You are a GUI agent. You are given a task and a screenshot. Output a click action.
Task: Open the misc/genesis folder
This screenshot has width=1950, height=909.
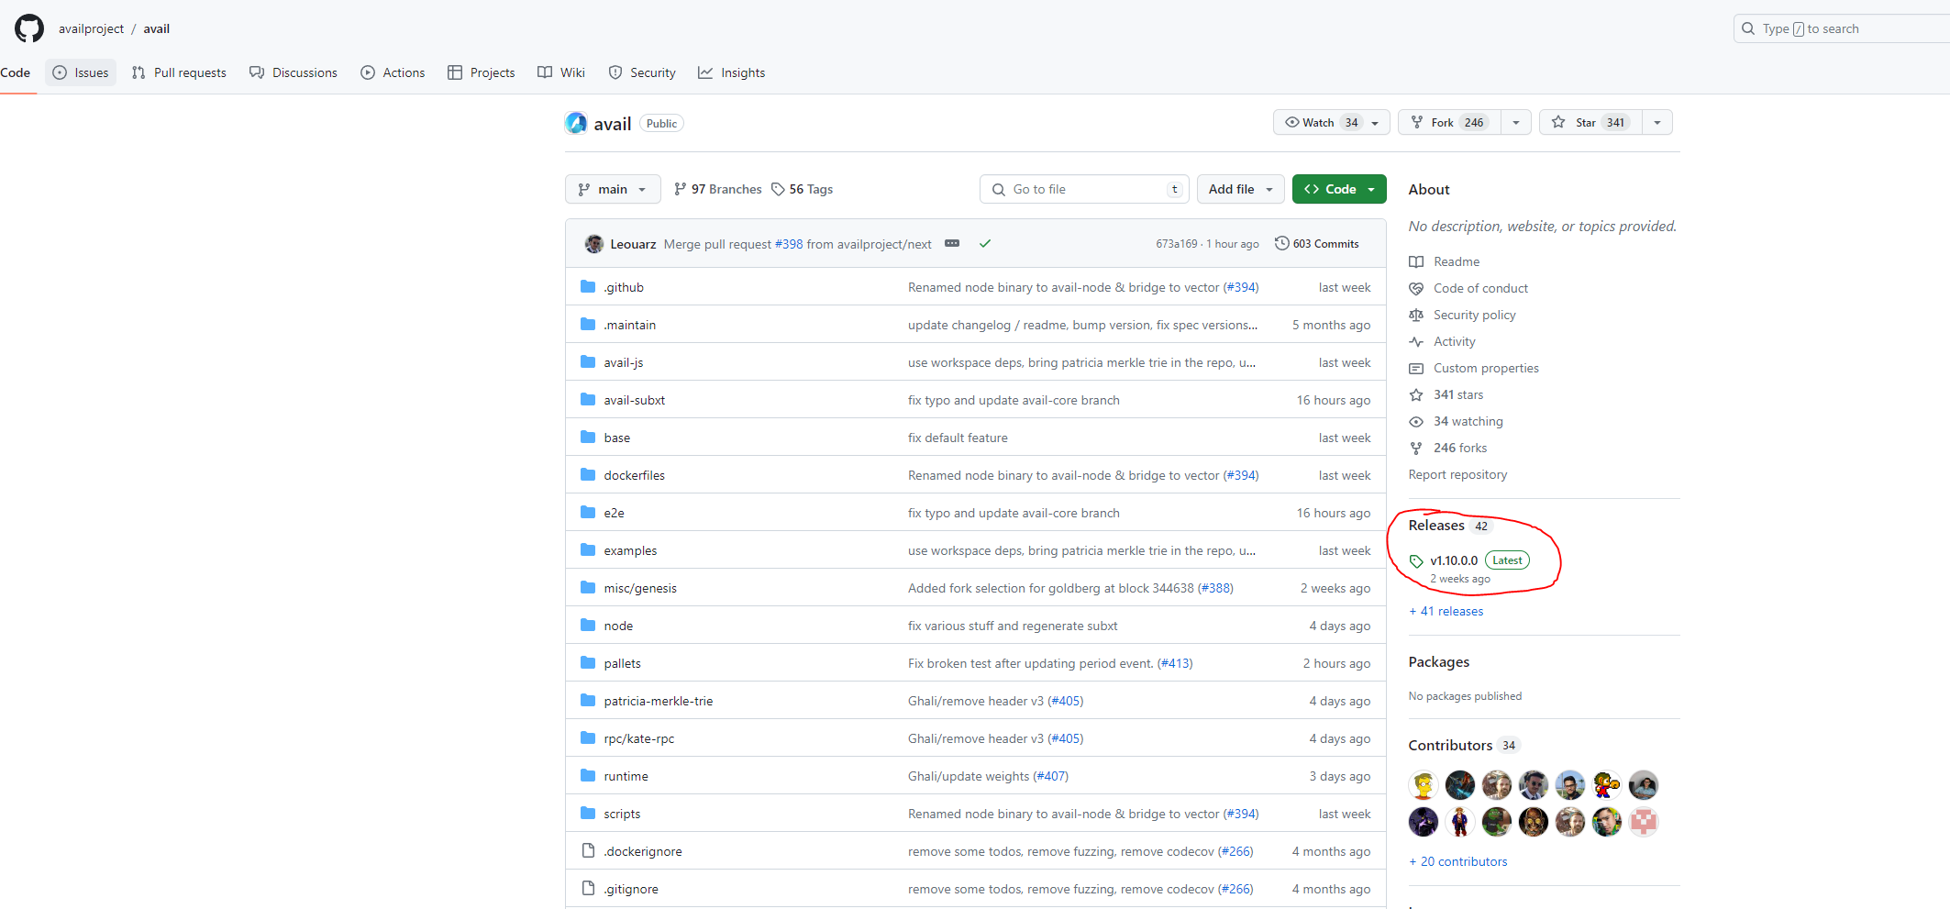pyautogui.click(x=640, y=589)
